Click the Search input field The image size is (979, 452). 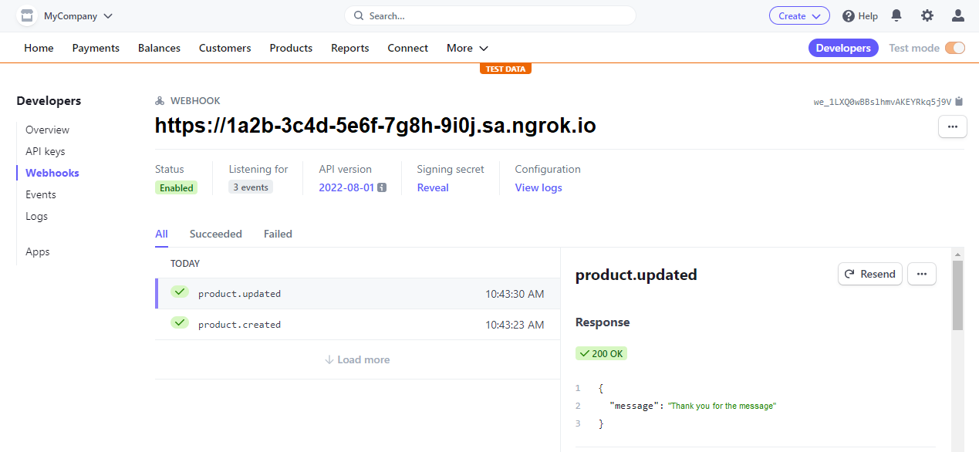coord(490,15)
